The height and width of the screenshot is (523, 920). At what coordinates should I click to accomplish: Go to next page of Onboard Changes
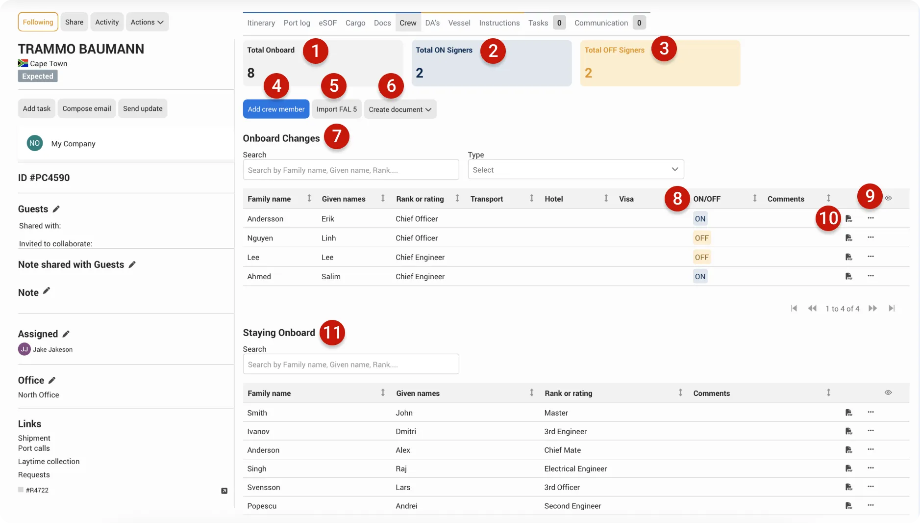pos(872,308)
